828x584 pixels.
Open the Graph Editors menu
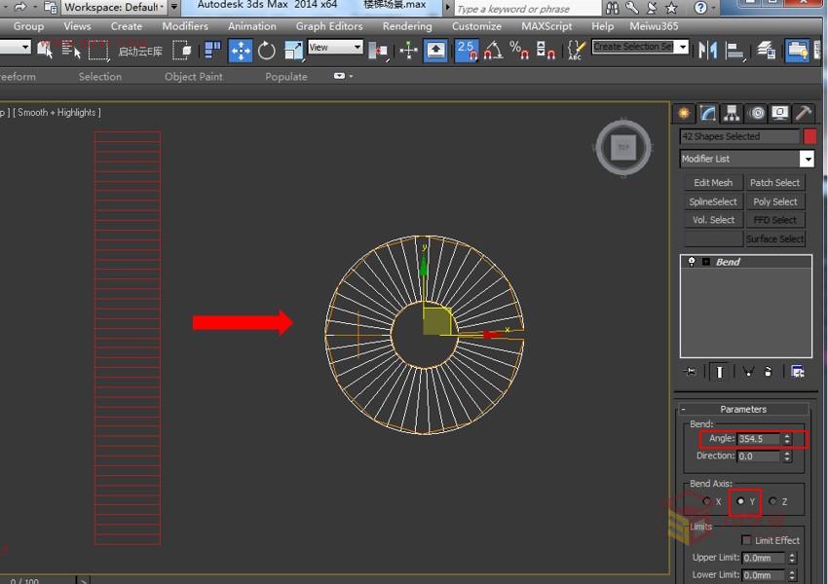tap(329, 26)
